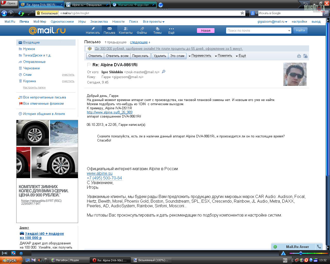
Task: Open the search engine selector dropdown
Action: 254,13
